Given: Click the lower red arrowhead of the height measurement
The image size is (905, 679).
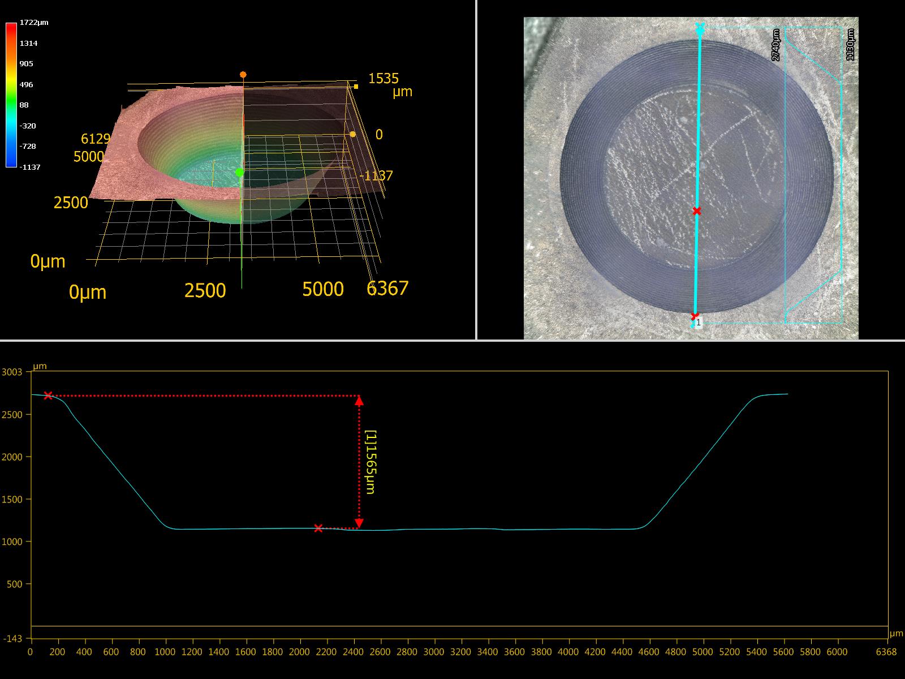Looking at the screenshot, I should pos(359,523).
